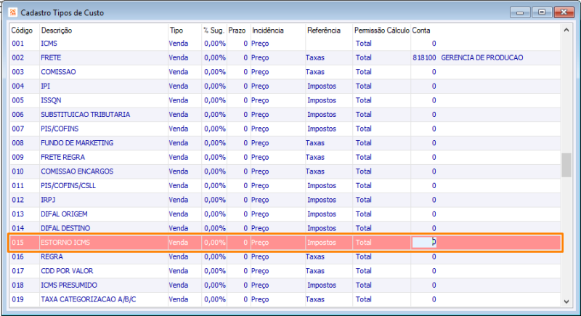Click code 008 in the Código column
Viewport: 581px width, 316px height.
(x=17, y=143)
